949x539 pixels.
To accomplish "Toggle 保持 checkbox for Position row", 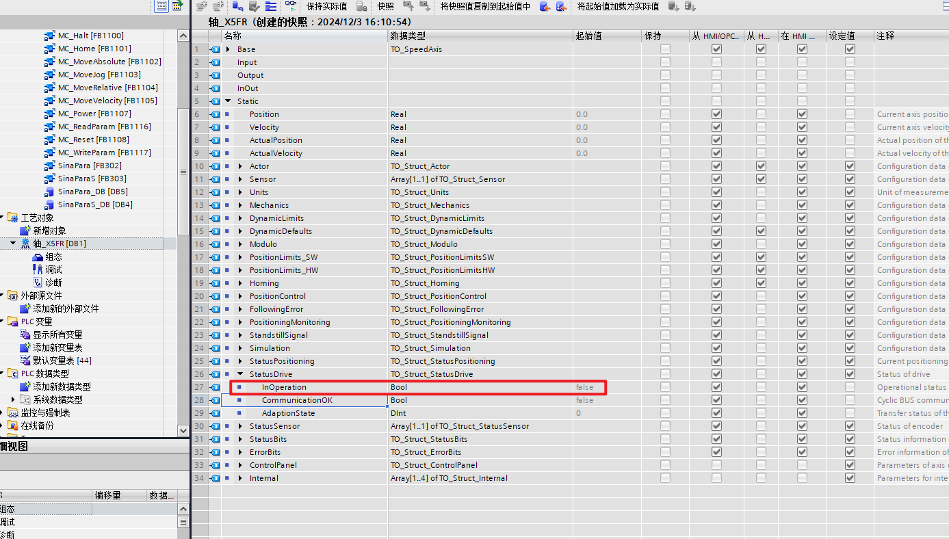I will click(665, 114).
